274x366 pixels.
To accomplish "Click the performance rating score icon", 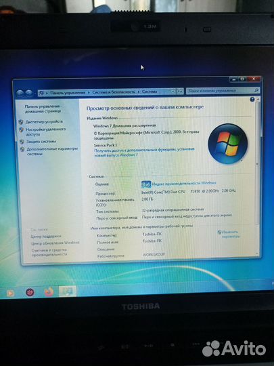I will coord(146,184).
